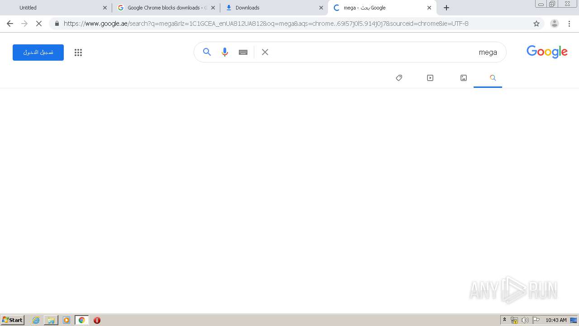Select Chrome in the taskbar
The width and height of the screenshot is (579, 326).
(x=82, y=320)
